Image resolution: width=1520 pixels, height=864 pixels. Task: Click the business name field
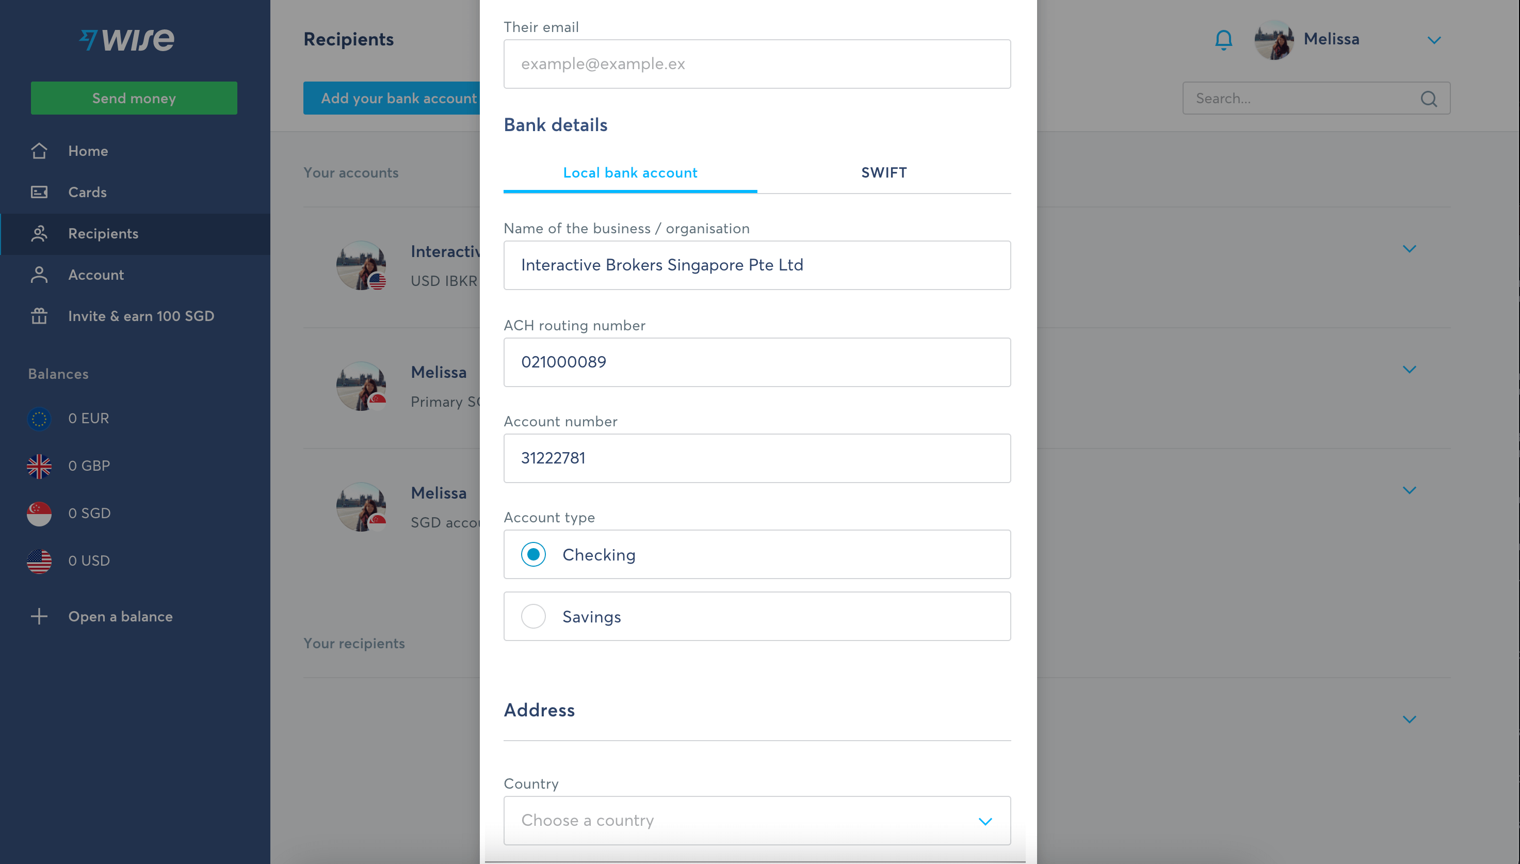point(757,265)
